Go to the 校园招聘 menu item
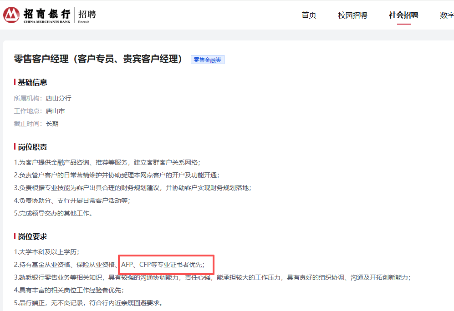 coord(352,15)
